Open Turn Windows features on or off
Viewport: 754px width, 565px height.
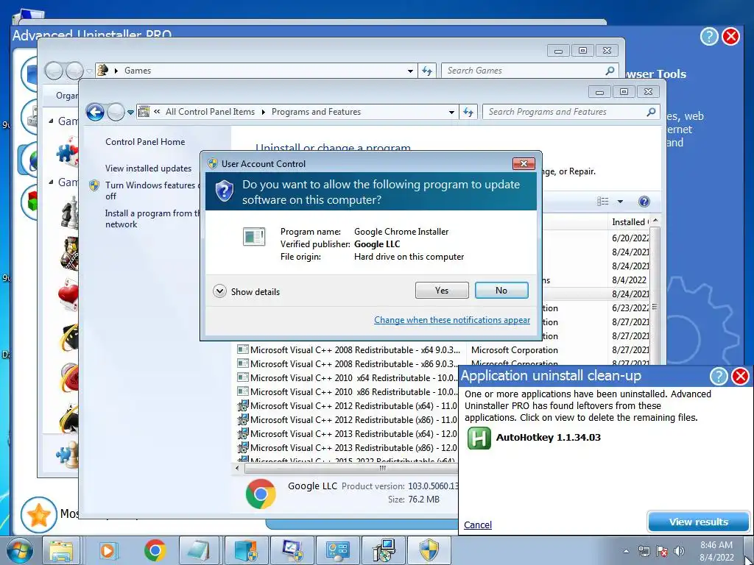point(150,191)
